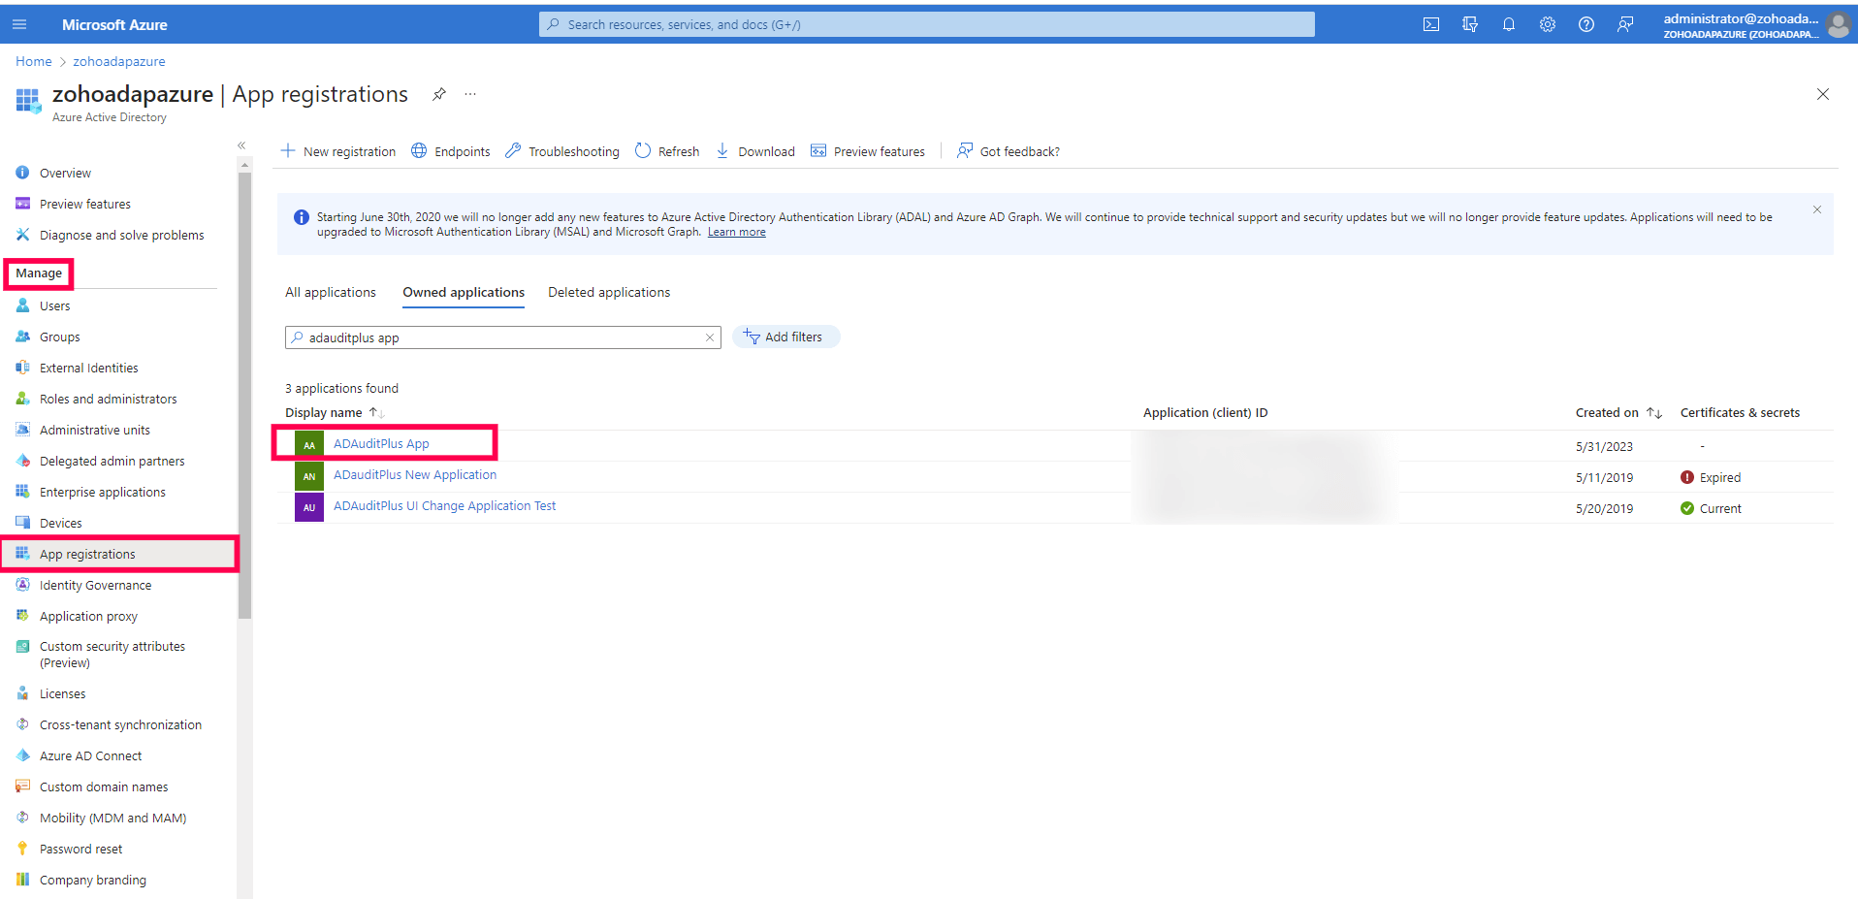
Task: Open the ADAuditPlus App registration
Action: coord(380,443)
